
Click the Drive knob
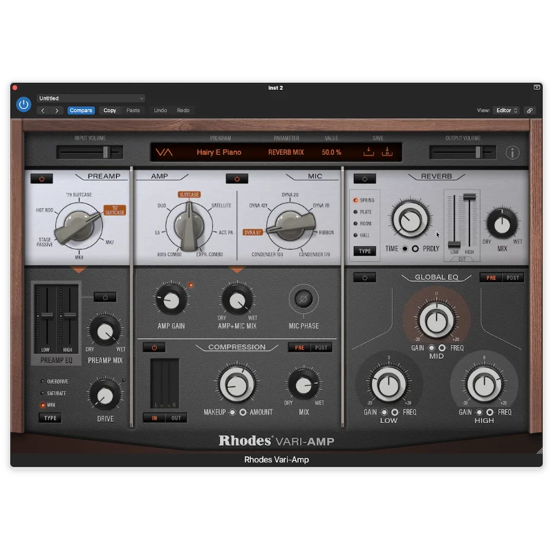[x=105, y=395]
